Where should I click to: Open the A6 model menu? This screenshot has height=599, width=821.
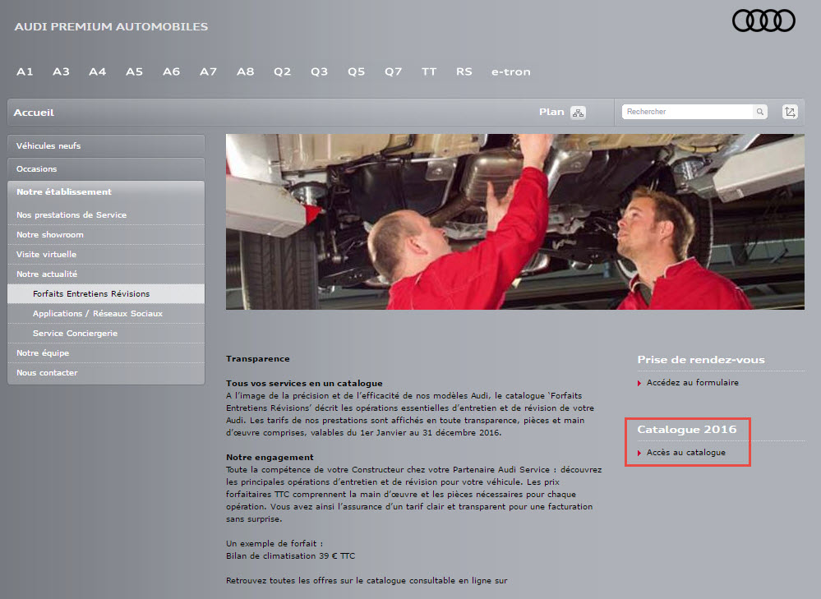pos(171,71)
